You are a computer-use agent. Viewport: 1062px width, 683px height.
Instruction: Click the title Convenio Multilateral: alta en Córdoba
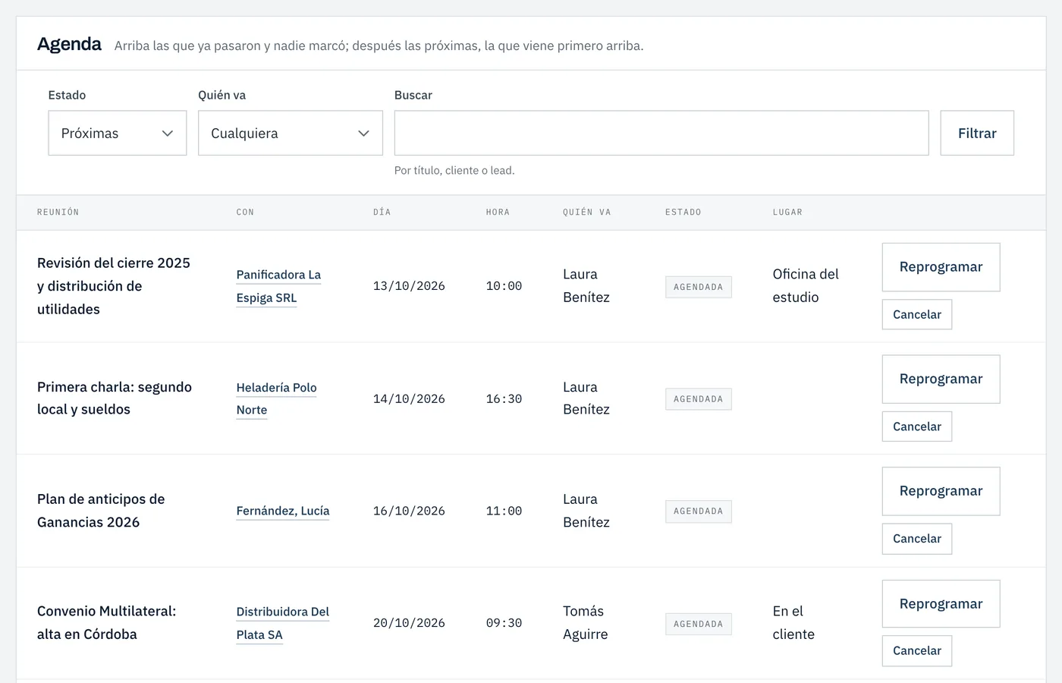(x=106, y=623)
